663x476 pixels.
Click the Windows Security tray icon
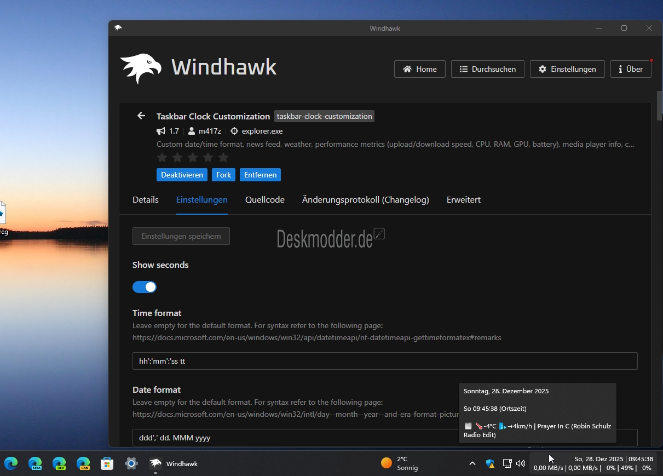(490, 463)
